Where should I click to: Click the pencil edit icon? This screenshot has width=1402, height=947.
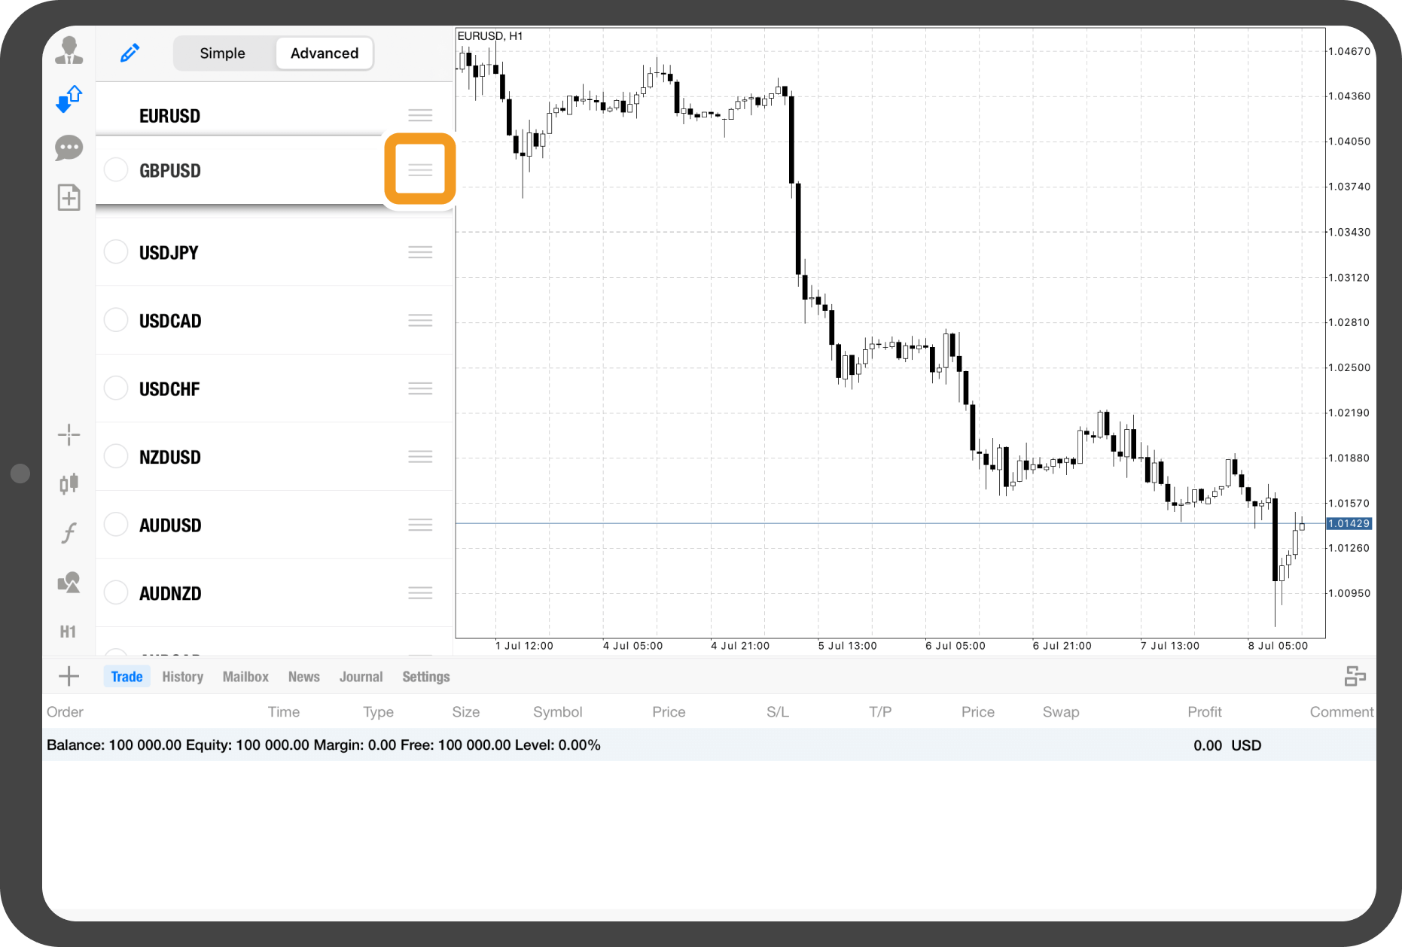[x=130, y=53]
